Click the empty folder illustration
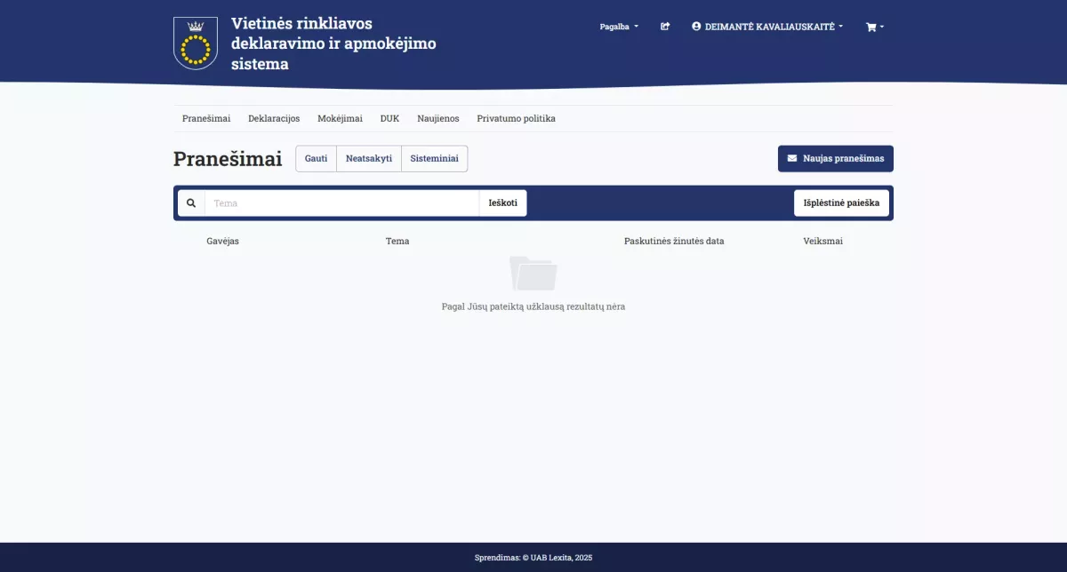This screenshot has height=572, width=1067. coord(533,274)
